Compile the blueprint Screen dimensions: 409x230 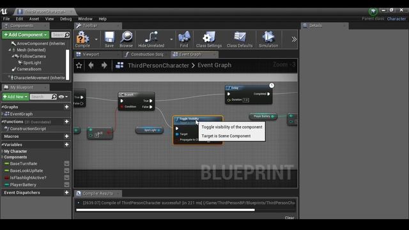(x=82, y=39)
